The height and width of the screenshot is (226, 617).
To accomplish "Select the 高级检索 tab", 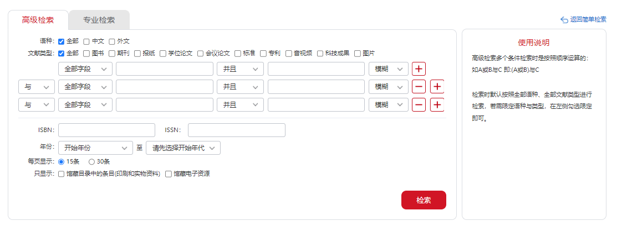I will [38, 20].
